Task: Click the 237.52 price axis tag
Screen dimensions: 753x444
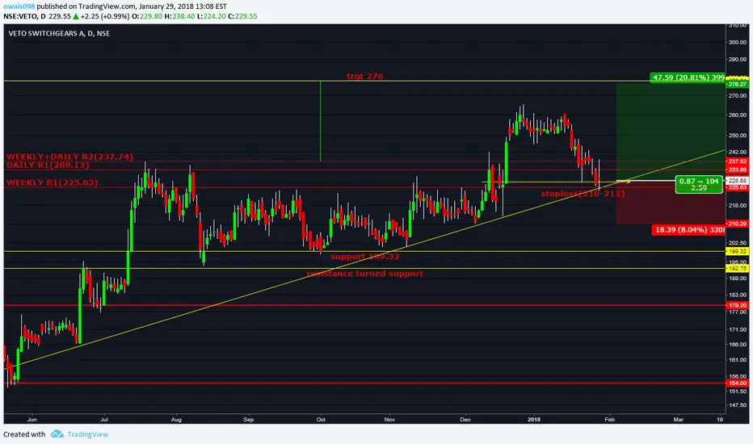Action: 737,161
